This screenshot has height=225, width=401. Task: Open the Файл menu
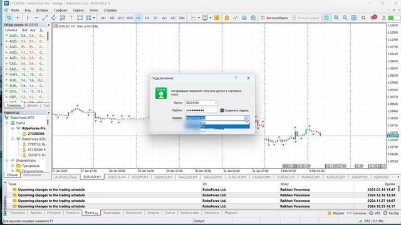[15, 10]
